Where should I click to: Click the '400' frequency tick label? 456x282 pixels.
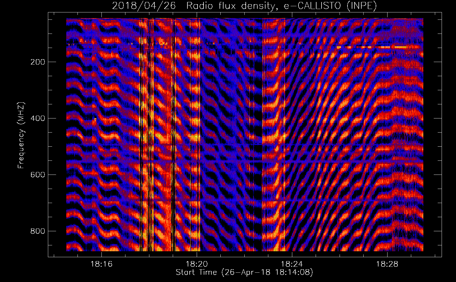point(38,118)
